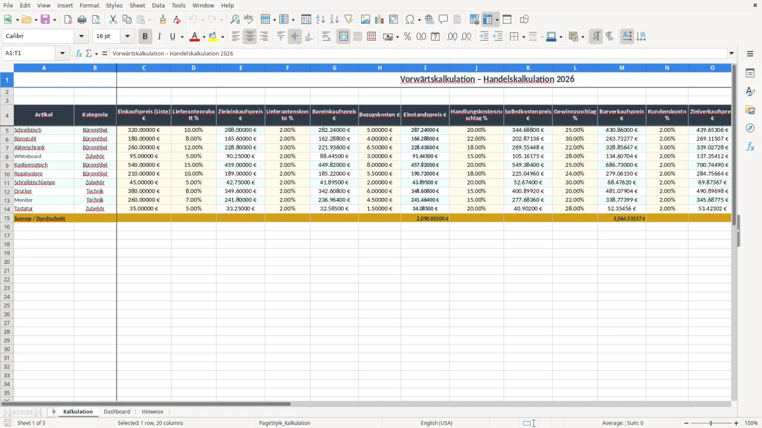Click the 100% zoom level
762x428 pixels.
[x=751, y=423]
